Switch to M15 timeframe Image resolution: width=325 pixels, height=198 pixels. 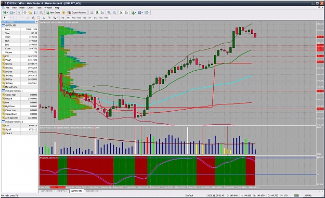(x=74, y=18)
